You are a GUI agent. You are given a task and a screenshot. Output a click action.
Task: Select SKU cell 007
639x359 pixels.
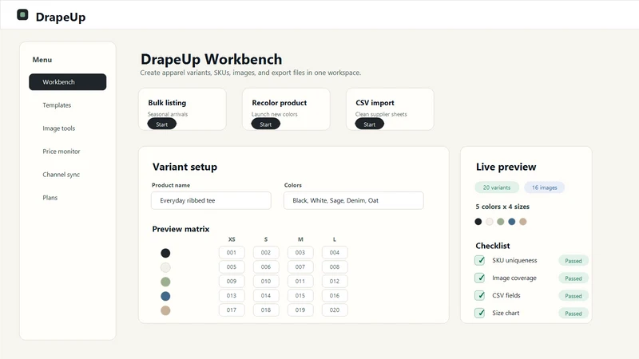[300, 266]
